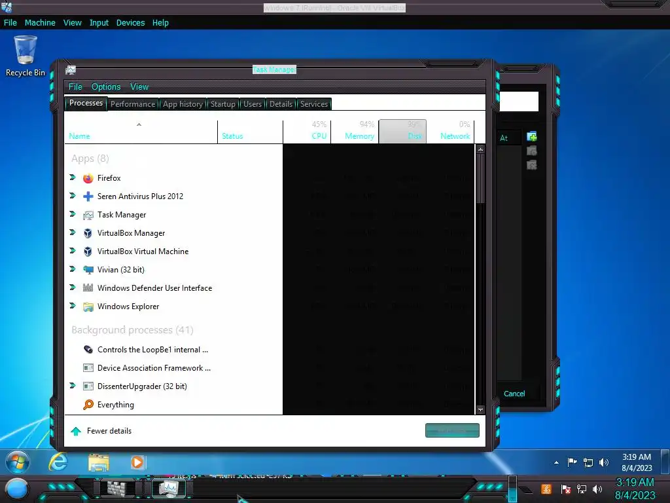
Task: Click the Task Manager title bar icon
Action: 71,70
